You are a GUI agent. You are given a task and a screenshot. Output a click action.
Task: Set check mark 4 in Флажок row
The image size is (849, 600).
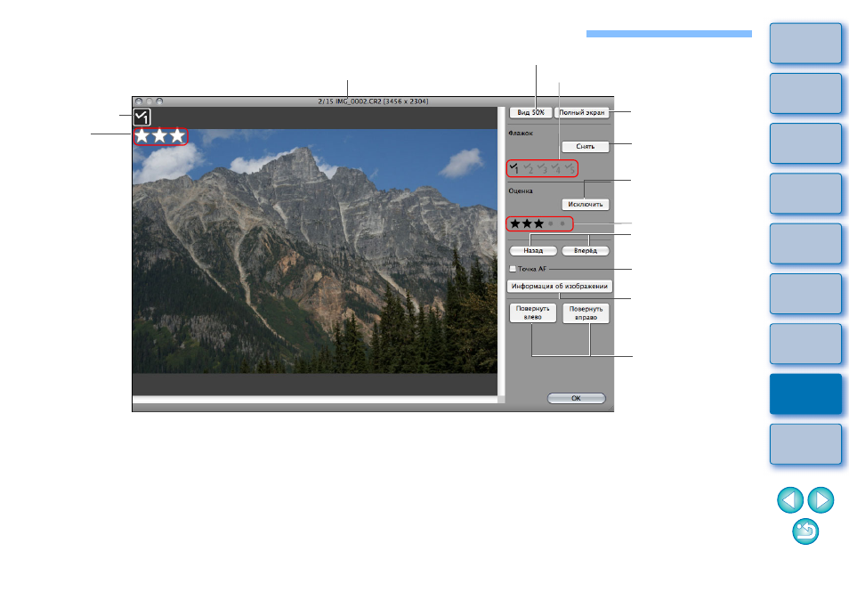(x=555, y=168)
